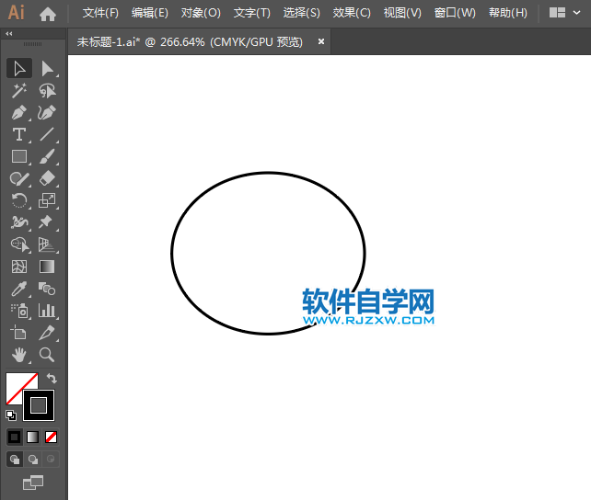Collapse the toolbar using double arrows

(x=9, y=33)
